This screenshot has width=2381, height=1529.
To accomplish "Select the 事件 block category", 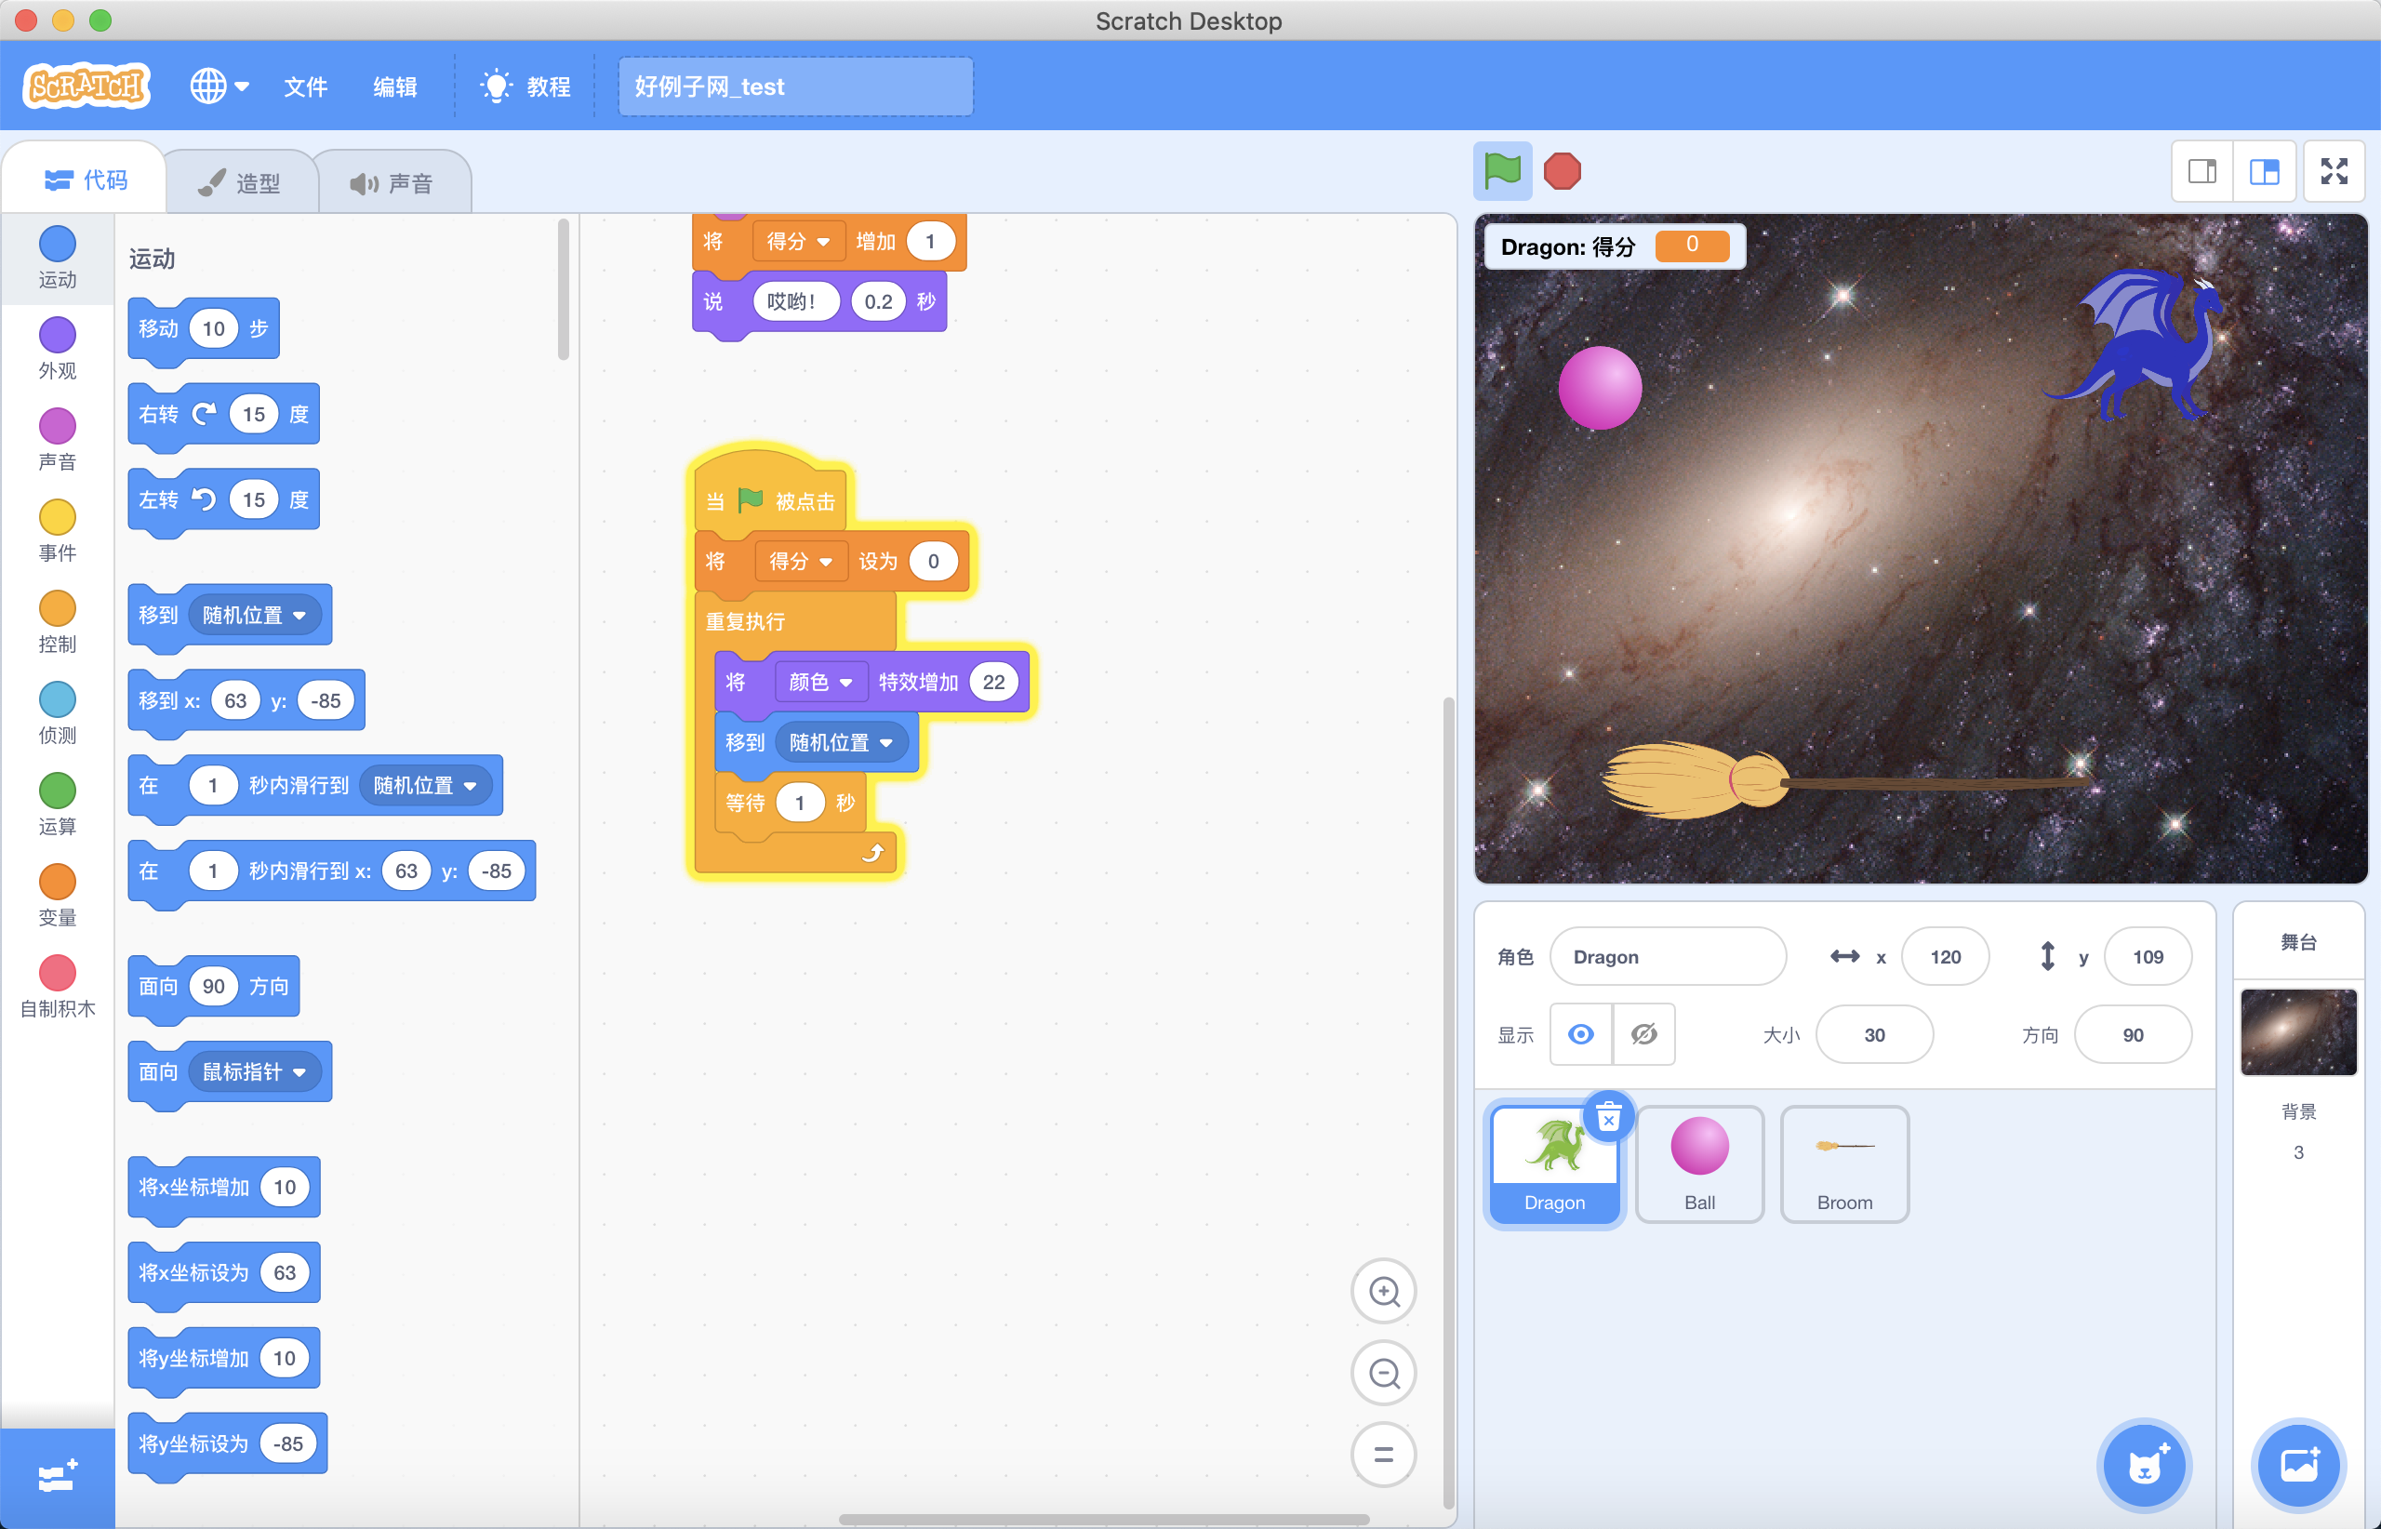I will coord(57,531).
